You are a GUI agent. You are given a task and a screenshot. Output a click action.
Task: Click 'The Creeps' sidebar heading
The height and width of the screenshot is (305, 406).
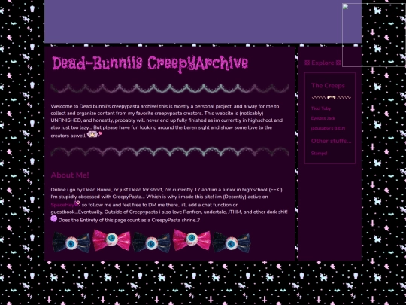(328, 86)
